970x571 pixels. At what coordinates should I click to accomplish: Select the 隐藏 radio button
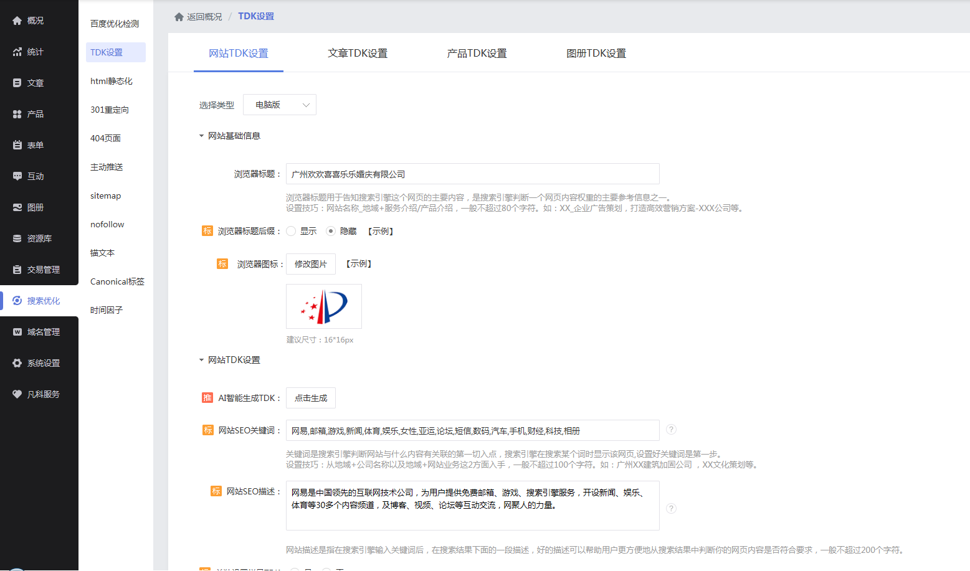pos(331,231)
